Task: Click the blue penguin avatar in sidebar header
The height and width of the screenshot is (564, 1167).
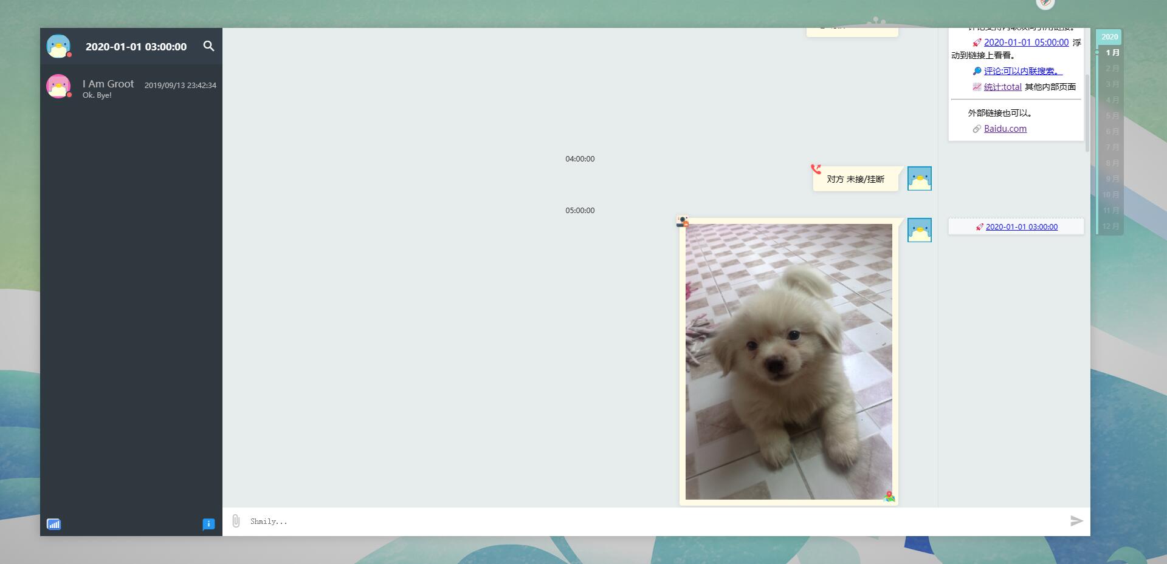Action: [59, 46]
